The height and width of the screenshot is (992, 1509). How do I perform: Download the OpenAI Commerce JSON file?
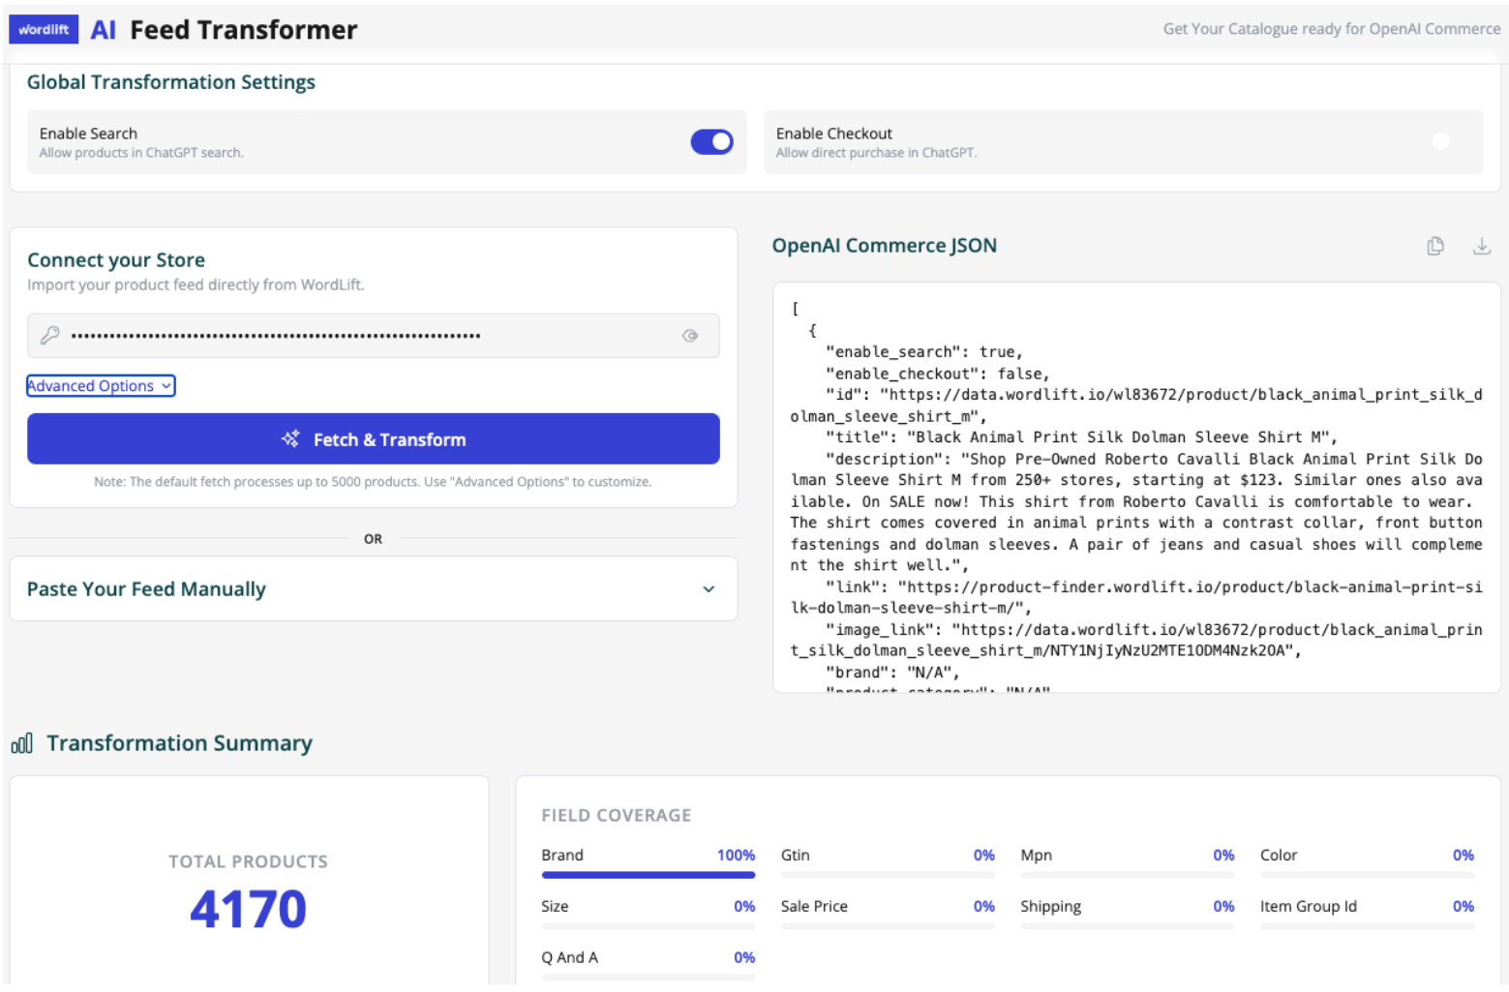pyautogui.click(x=1481, y=246)
